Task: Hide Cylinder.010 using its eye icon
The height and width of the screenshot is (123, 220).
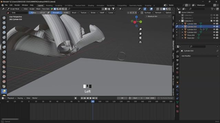Action: pos(214,27)
